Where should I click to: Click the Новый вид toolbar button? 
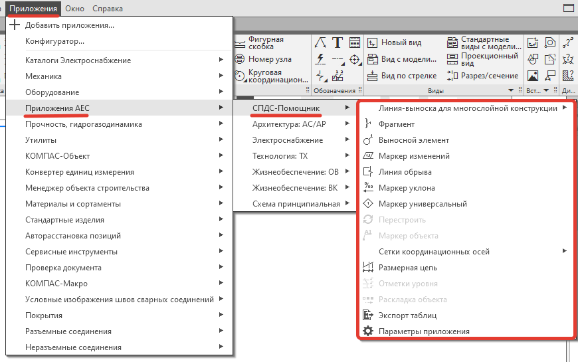(x=395, y=43)
